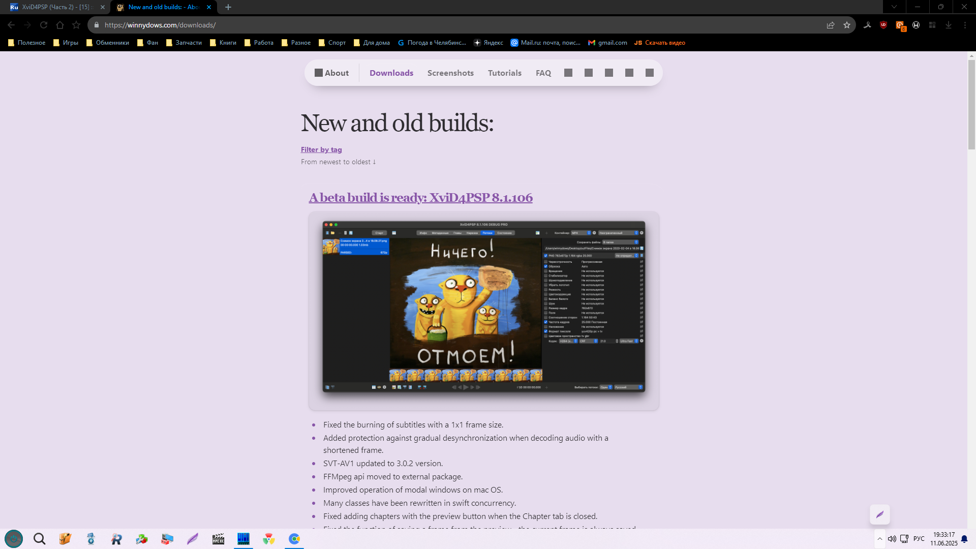Screen dimensions: 976x549
Task: Open About in site navigation
Action: coord(331,73)
